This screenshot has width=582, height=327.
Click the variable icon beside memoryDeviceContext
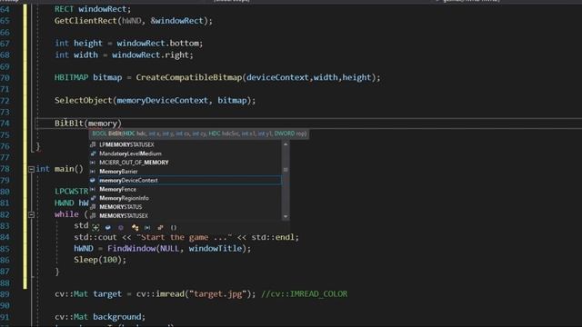(93, 180)
